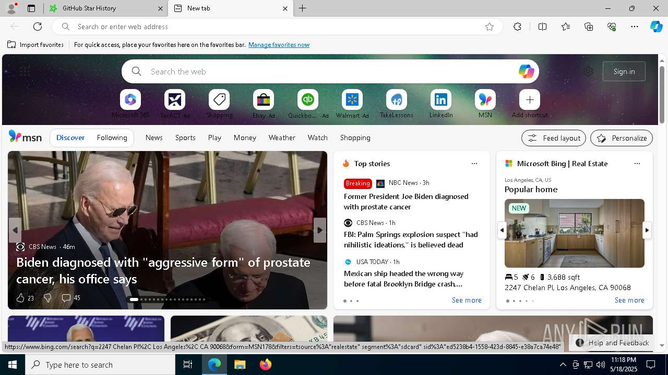Open the Shopping shortcut tile
This screenshot has height=375, width=668.
coord(219,99)
